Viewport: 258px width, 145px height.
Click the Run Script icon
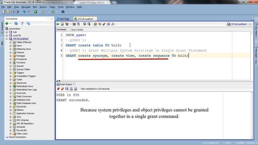62,24
